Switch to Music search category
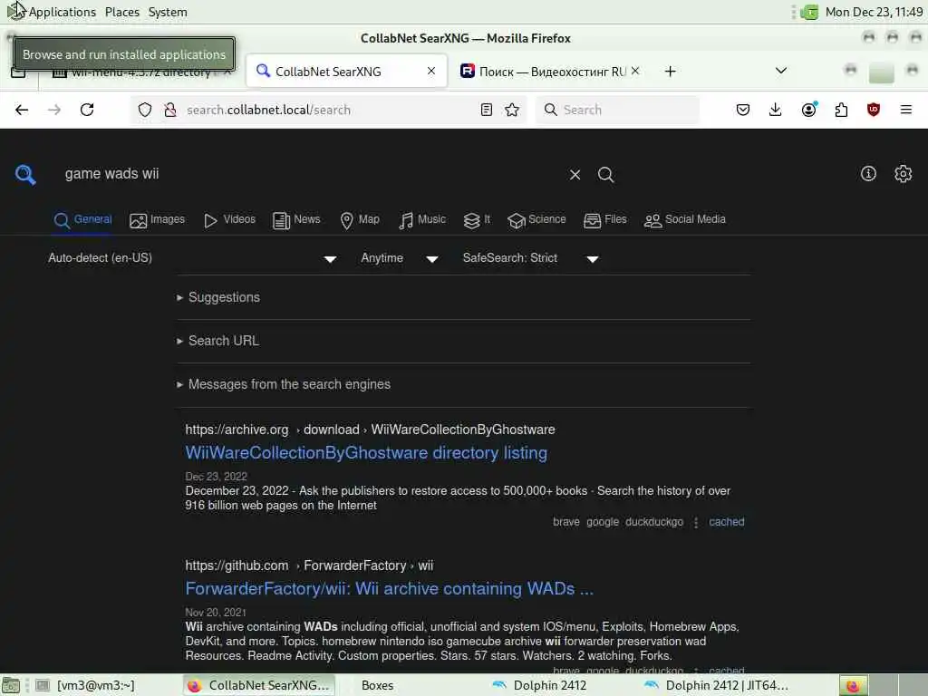Viewport: 928px width, 696px height. pos(422,219)
